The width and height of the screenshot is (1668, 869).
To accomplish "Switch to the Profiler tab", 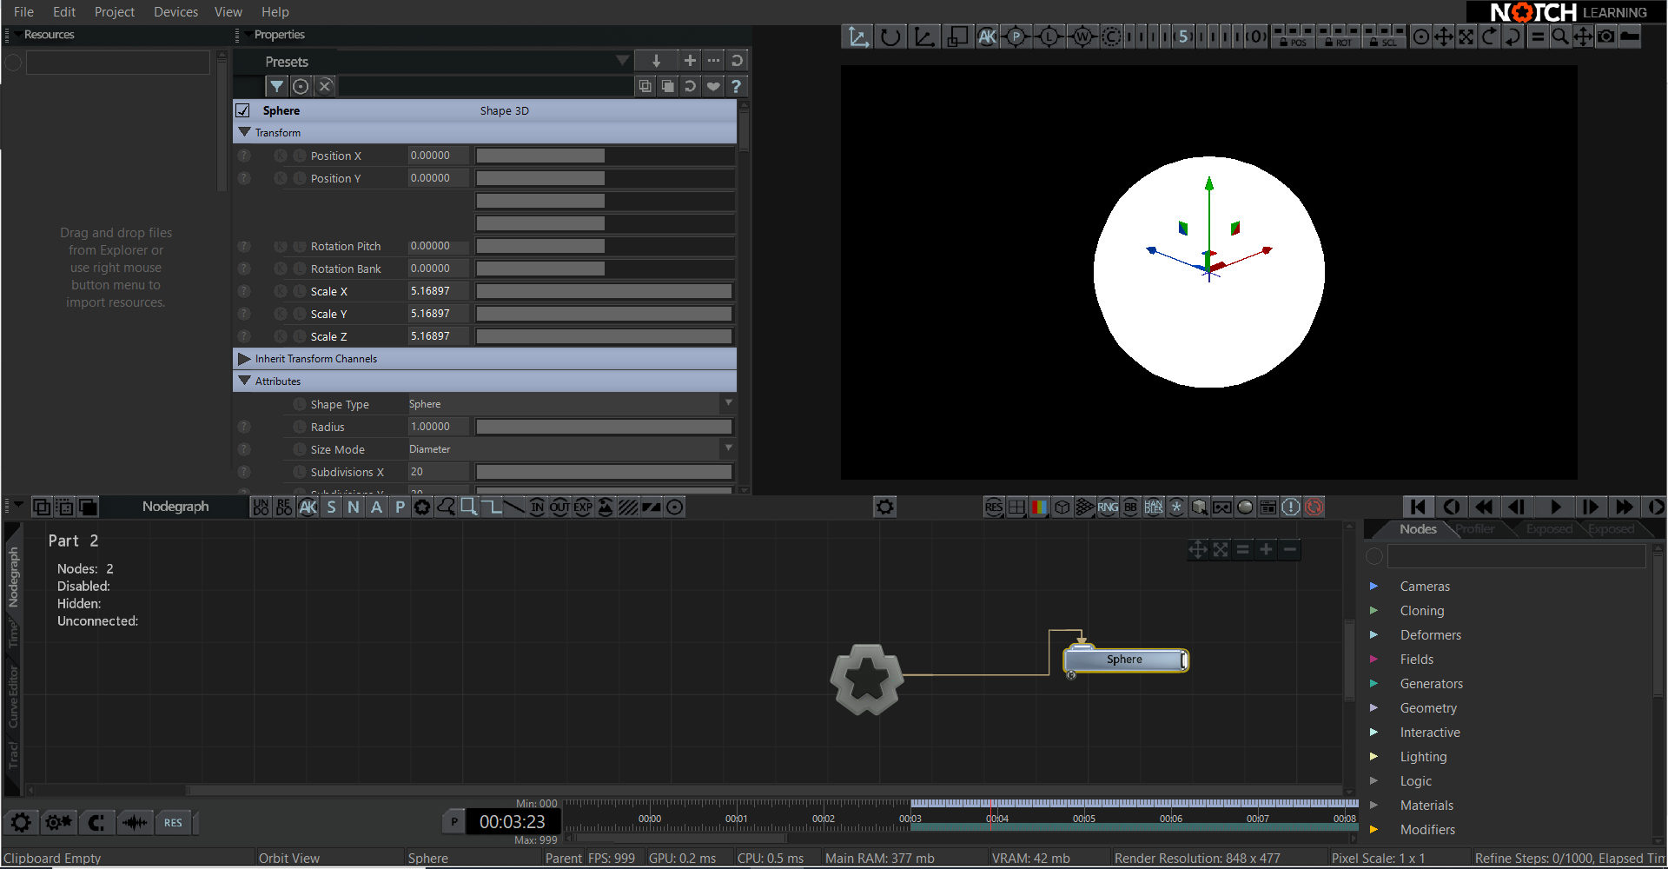I will tap(1474, 528).
